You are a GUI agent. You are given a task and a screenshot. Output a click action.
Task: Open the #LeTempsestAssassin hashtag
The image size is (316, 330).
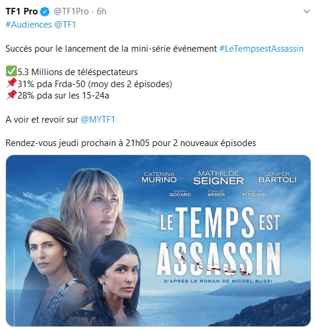tap(261, 49)
